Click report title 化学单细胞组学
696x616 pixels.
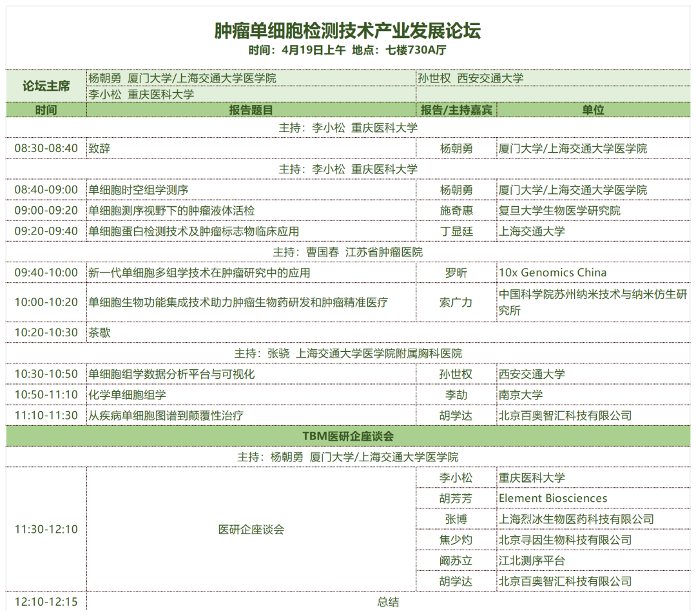click(127, 395)
